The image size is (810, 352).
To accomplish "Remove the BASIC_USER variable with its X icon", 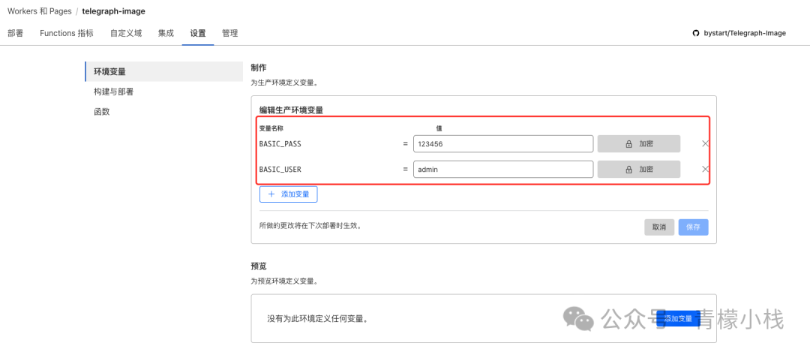I will [x=705, y=169].
